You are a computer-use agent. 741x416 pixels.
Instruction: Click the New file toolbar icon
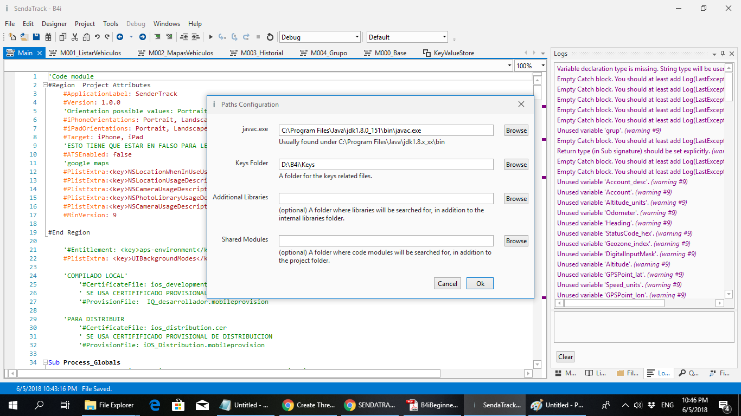click(x=12, y=37)
